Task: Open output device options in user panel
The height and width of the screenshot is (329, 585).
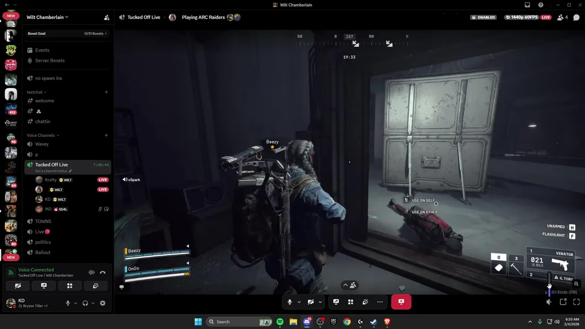Action: [93, 303]
